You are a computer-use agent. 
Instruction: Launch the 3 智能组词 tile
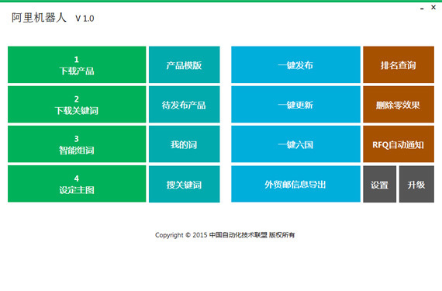pyautogui.click(x=77, y=144)
